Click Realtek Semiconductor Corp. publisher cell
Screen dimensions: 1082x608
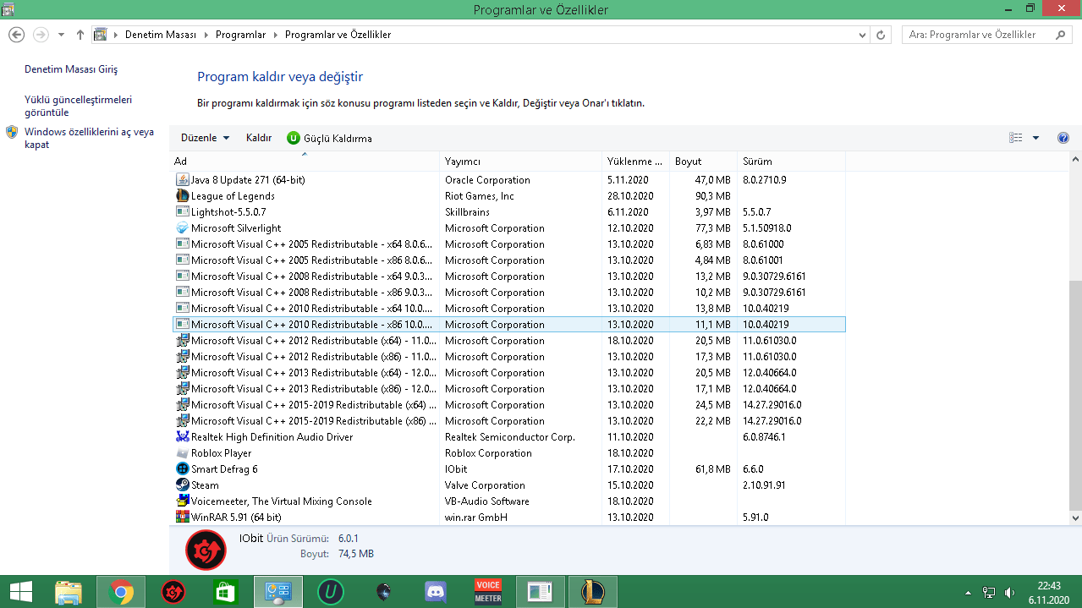[x=510, y=436]
